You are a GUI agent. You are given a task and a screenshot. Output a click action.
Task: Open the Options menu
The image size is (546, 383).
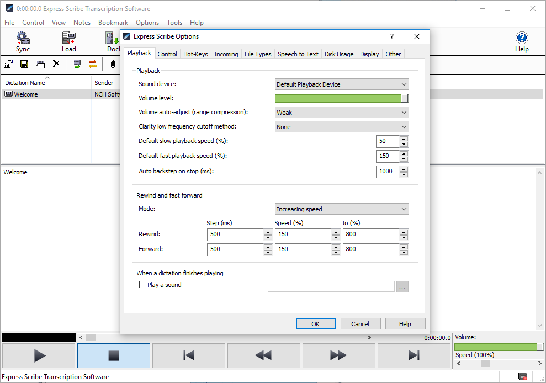tap(147, 23)
